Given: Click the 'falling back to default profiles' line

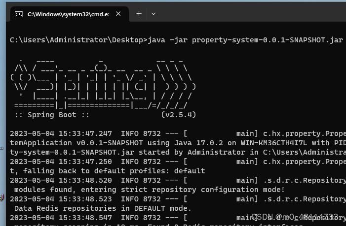Looking at the screenshot, I should point(108,171).
